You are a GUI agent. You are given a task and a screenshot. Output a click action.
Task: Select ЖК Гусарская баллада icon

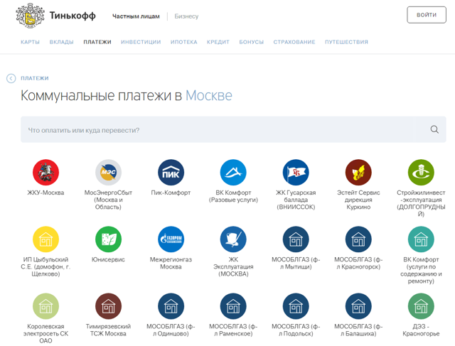tap(296, 172)
